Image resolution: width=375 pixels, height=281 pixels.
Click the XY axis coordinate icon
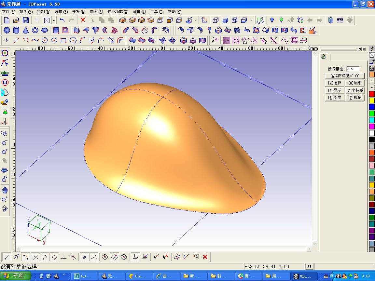204,20
